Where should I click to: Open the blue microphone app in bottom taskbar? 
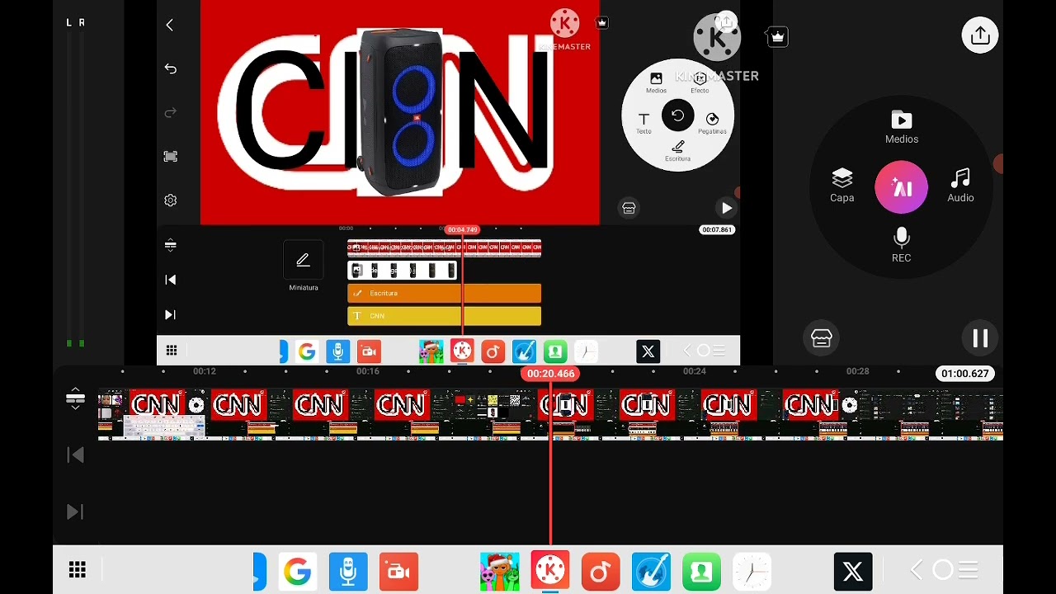click(x=348, y=571)
